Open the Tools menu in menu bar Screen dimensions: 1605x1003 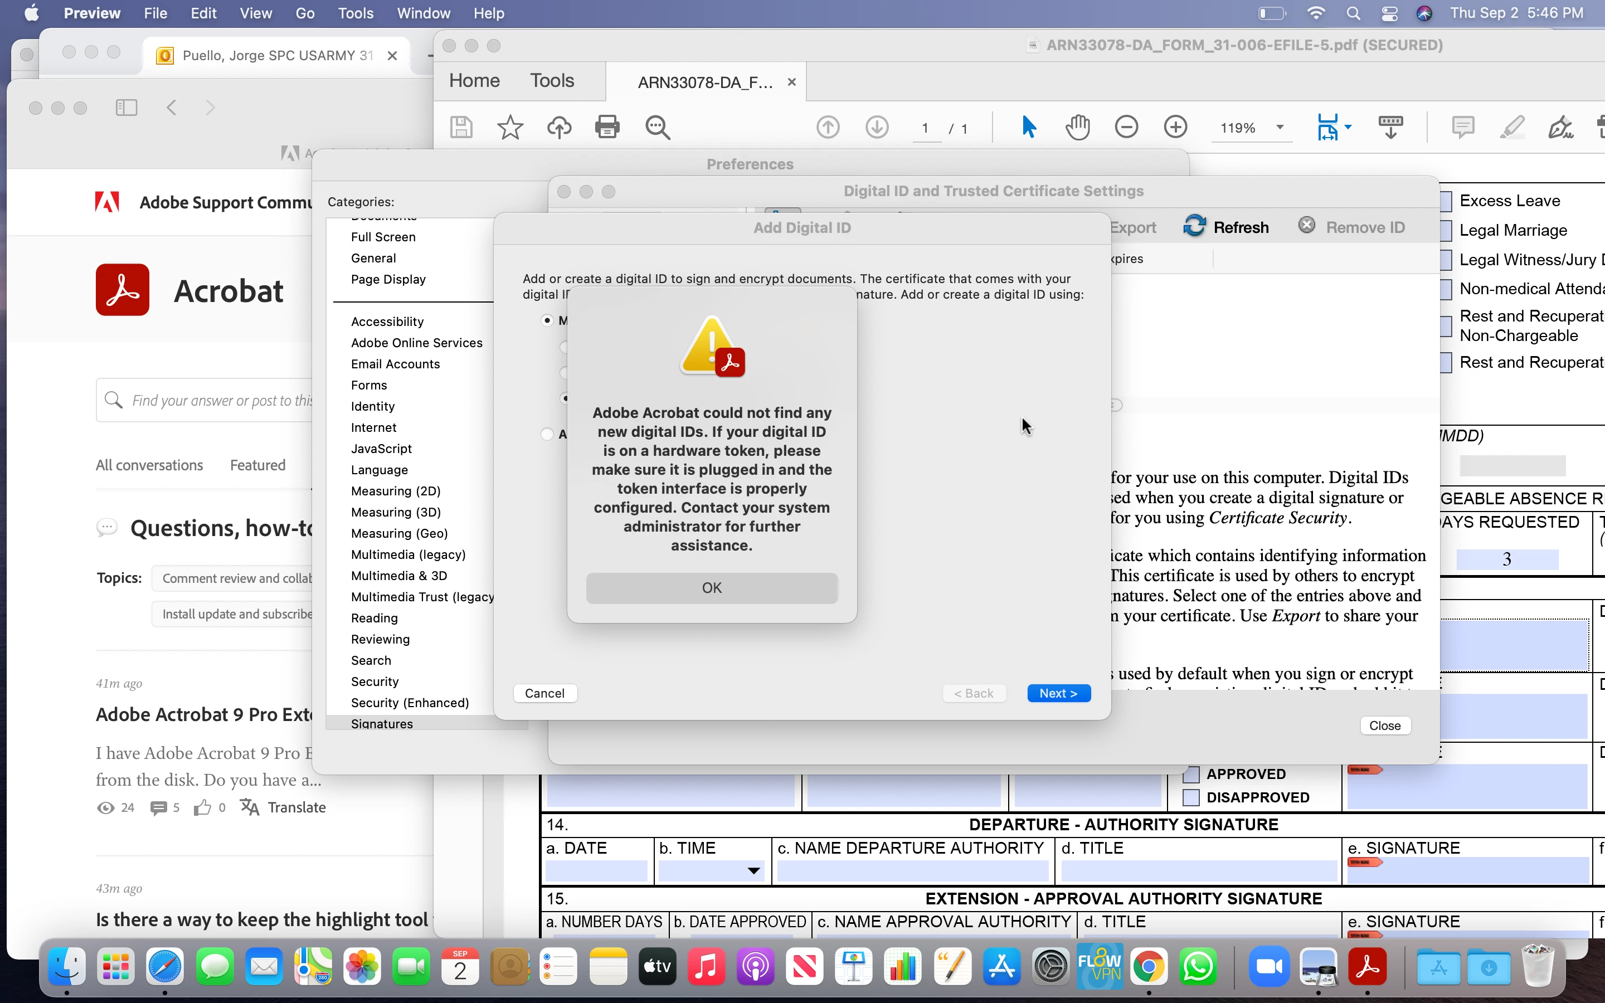(x=355, y=13)
